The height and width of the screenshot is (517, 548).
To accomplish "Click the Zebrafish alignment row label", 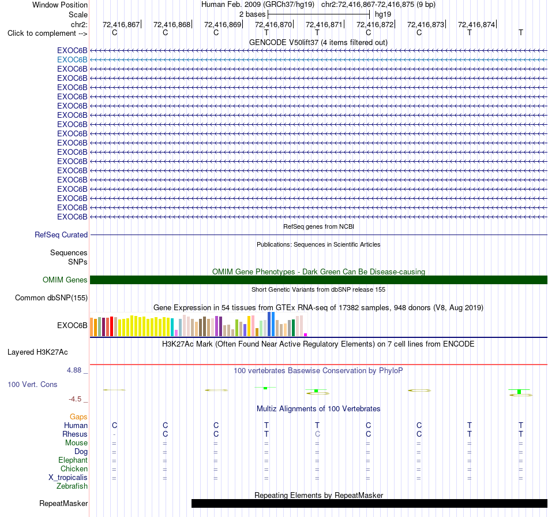I will pyautogui.click(x=72, y=486).
